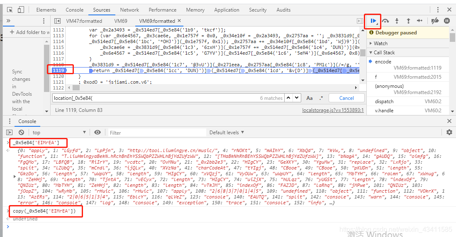Viewport: 456px width, 237px height.
Task: Select the dispatch call stack frame
Action: pos(408,102)
